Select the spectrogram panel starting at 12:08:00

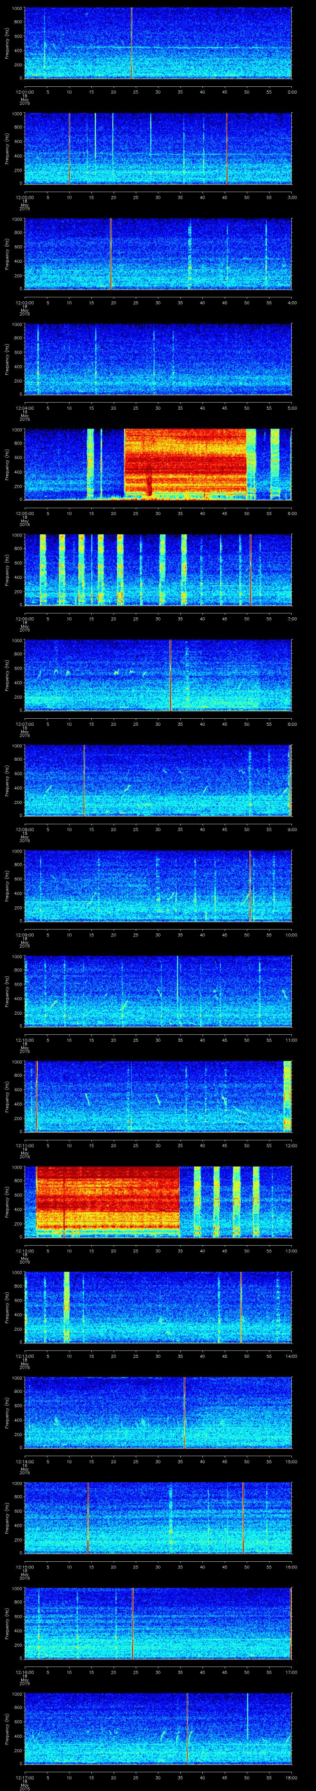coord(158,780)
